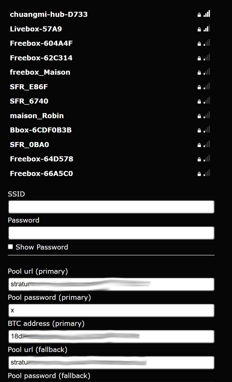
Task: Click signal icon for chuangmi-hub-D733
Action: (207, 14)
